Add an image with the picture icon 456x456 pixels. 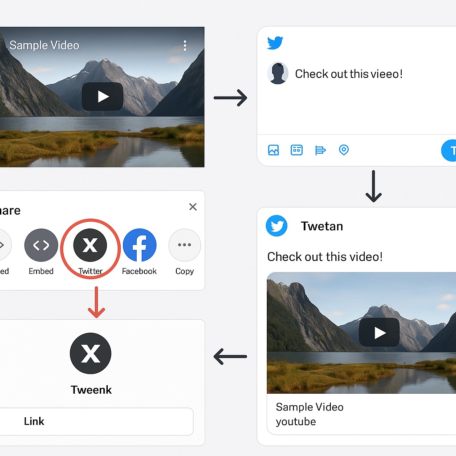273,150
